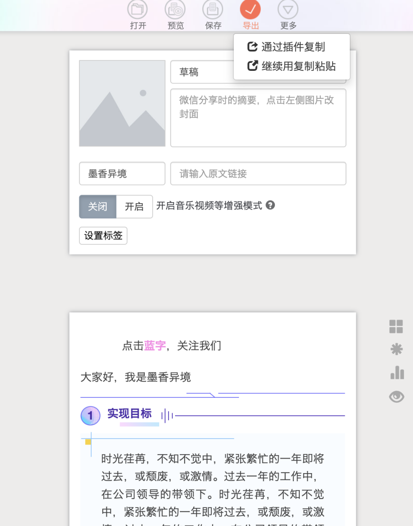Enable enhanced mode by clicking 开启

pos(134,207)
